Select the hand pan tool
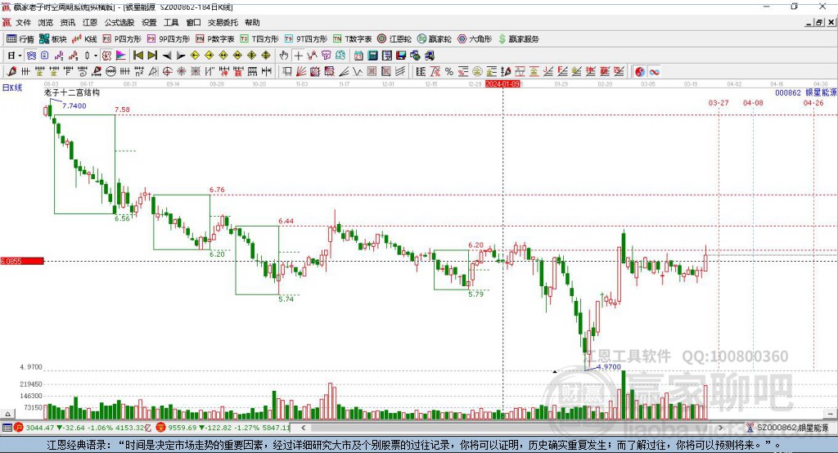 (284, 56)
